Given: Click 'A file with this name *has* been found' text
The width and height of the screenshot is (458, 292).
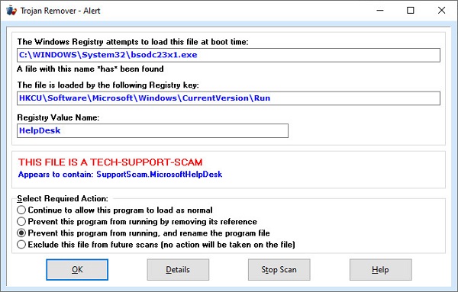Looking at the screenshot, I should (x=90, y=69).
